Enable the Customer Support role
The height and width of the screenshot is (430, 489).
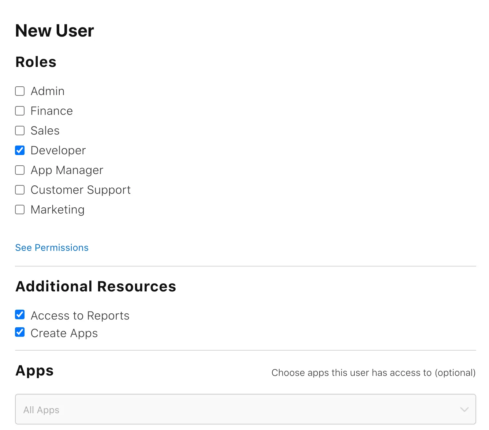coord(20,190)
